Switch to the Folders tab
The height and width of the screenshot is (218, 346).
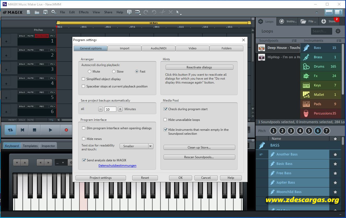226,48
